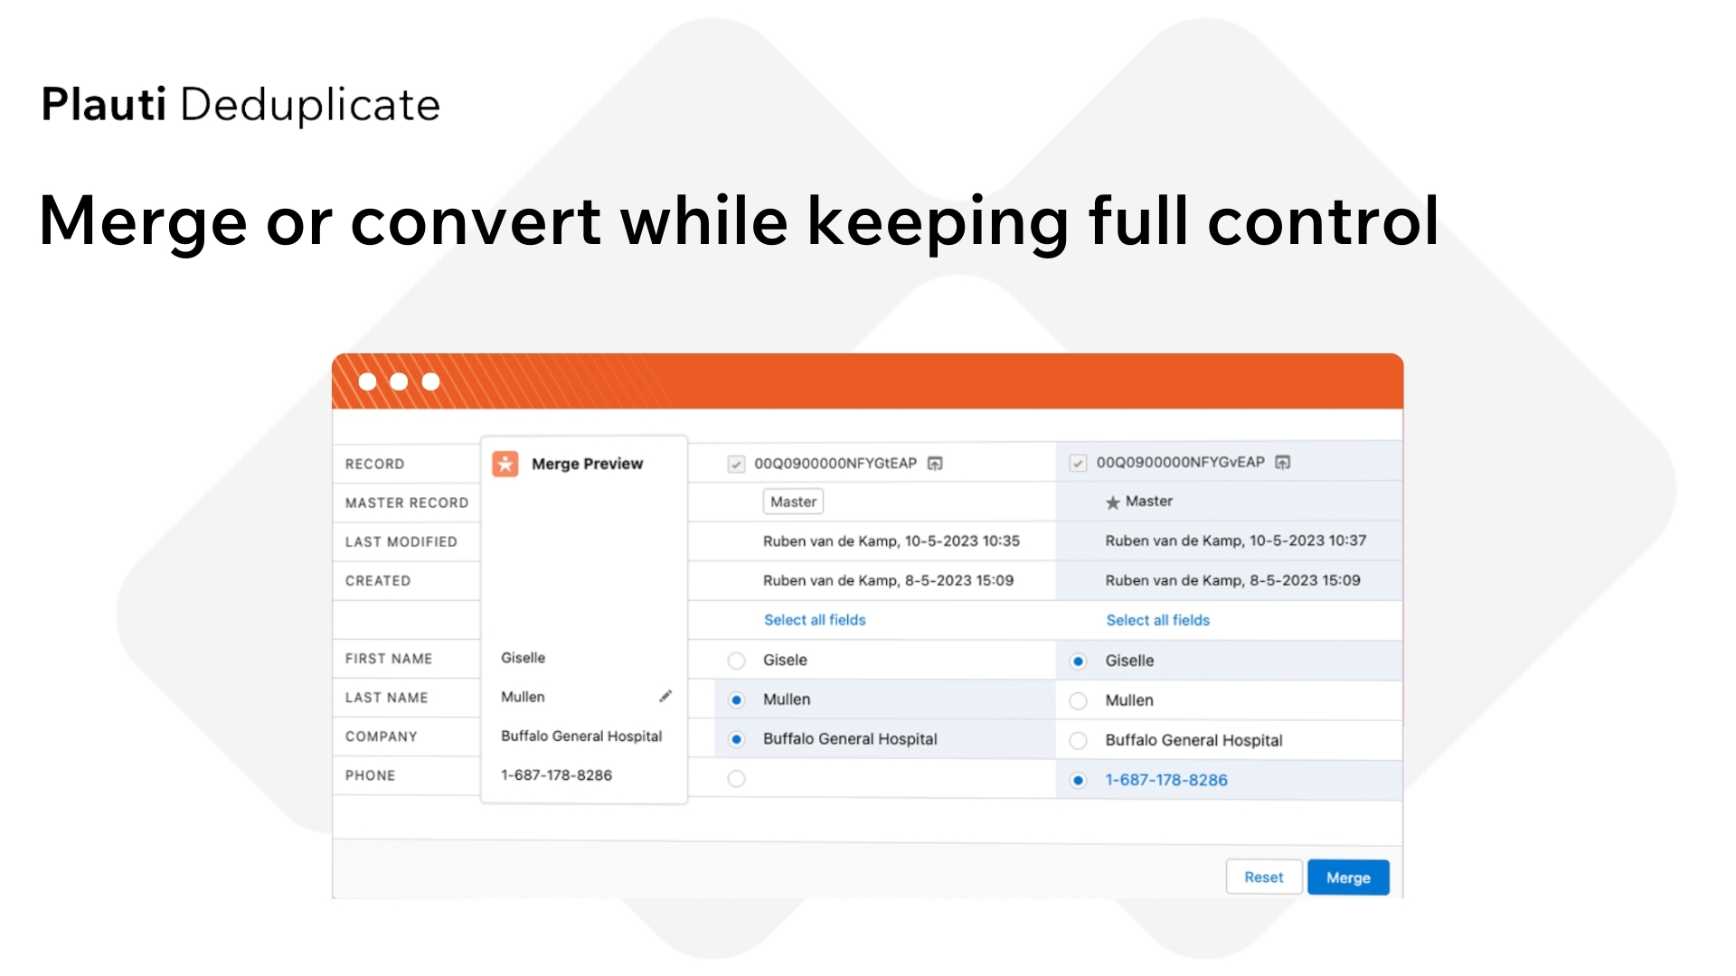Click the star icon beside Master label
The image size is (1736, 976).
click(x=1113, y=502)
